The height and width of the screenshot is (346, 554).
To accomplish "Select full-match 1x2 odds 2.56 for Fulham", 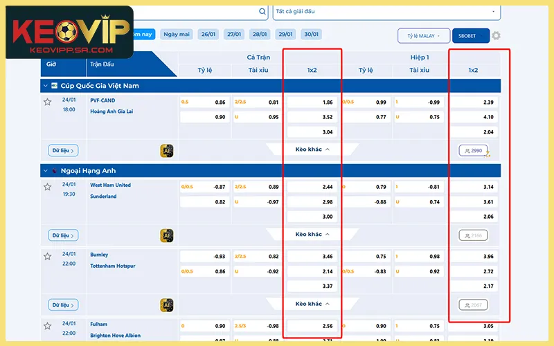I will (x=312, y=326).
